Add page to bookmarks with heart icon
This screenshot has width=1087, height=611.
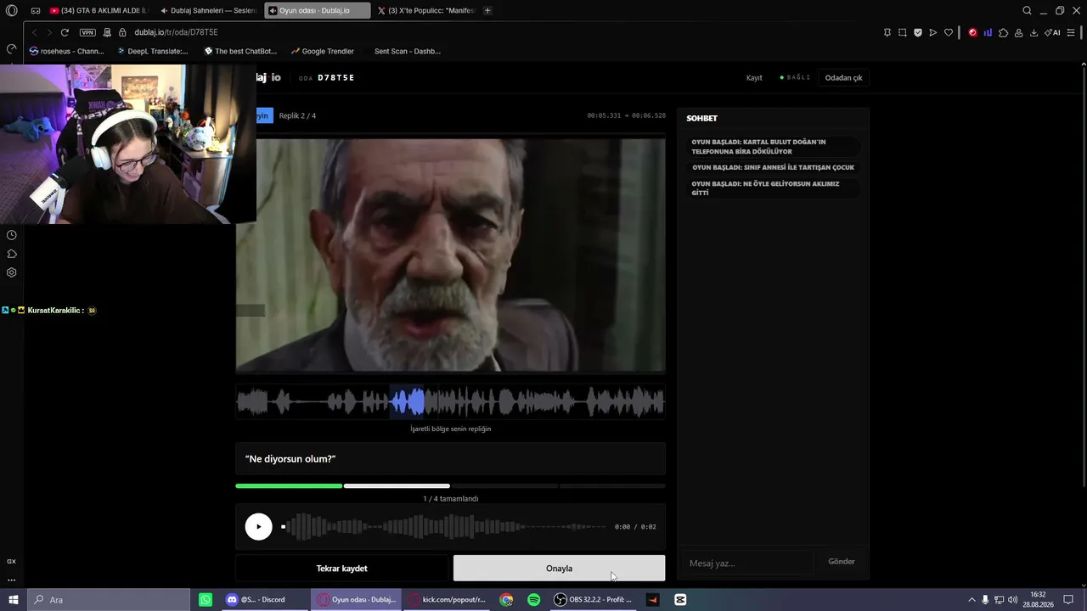pos(949,32)
